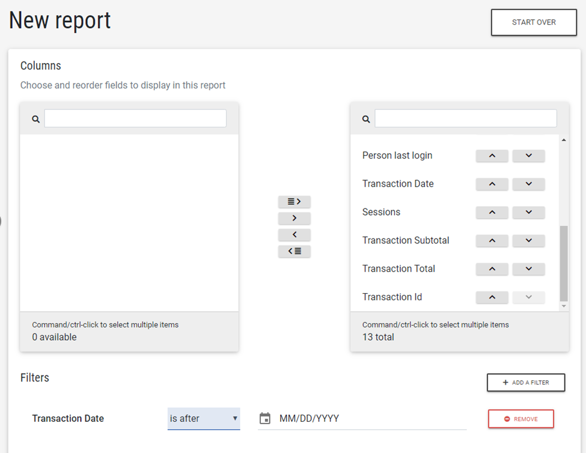
Task: Select Transaction Id in selected columns
Action: [x=392, y=297]
